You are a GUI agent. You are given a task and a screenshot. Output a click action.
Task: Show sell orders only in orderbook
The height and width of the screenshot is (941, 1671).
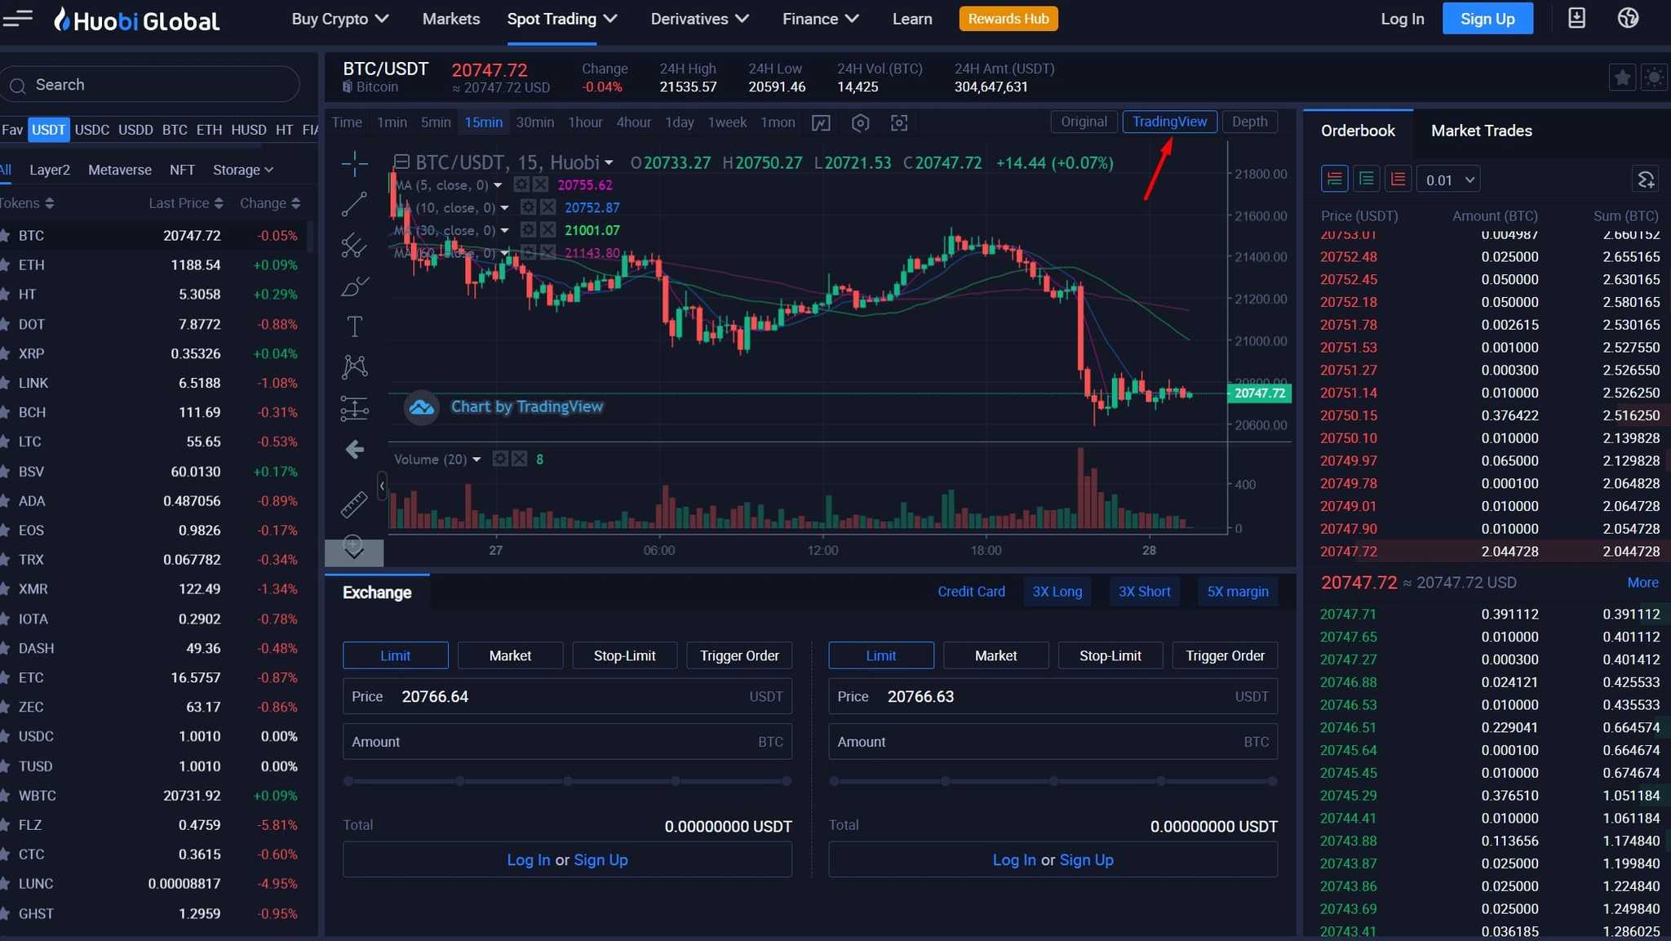1398,179
